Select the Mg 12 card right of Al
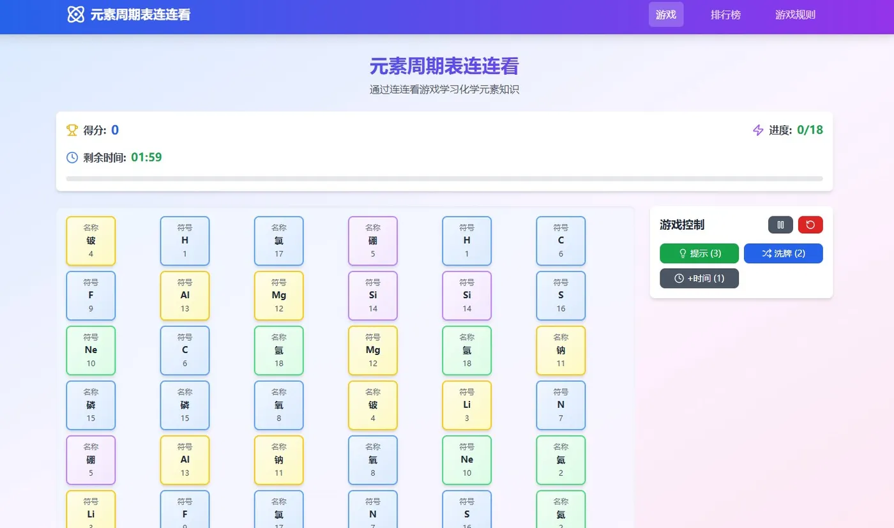Screen dimensions: 894x528 (279, 296)
